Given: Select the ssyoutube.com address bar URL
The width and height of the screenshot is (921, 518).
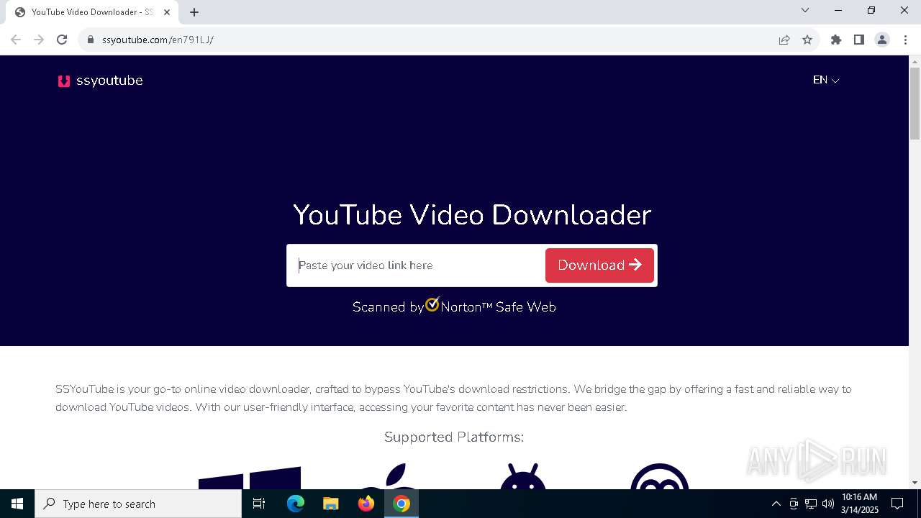Looking at the screenshot, I should pos(158,40).
